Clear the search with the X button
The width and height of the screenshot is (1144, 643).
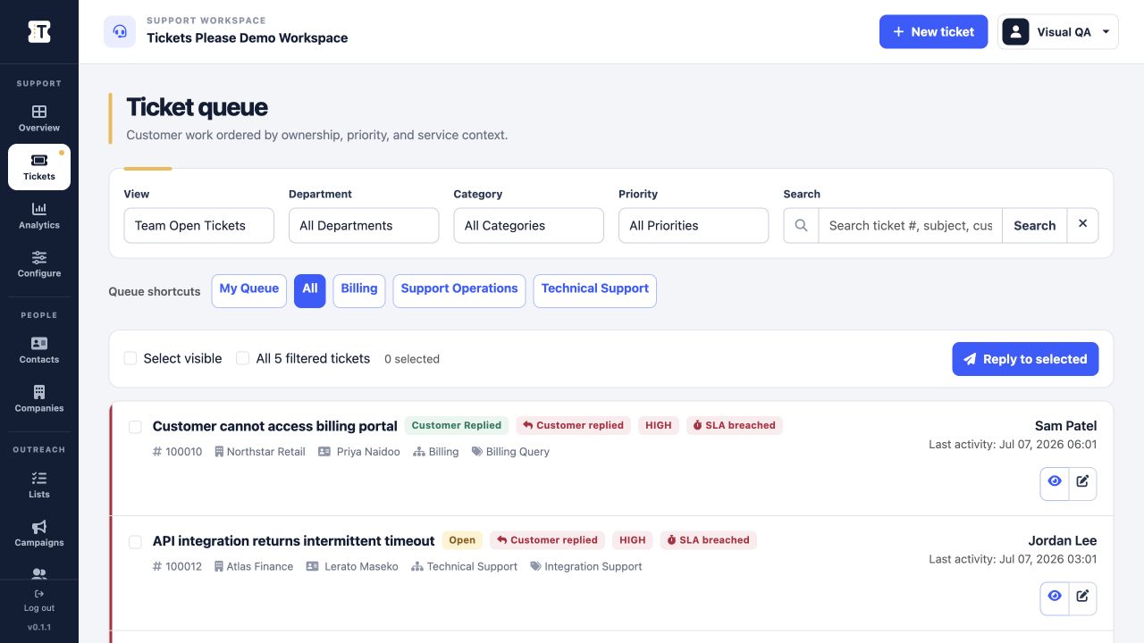(1082, 225)
